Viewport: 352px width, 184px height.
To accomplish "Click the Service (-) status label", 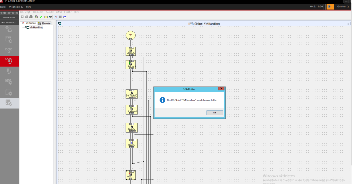I will (343, 7).
